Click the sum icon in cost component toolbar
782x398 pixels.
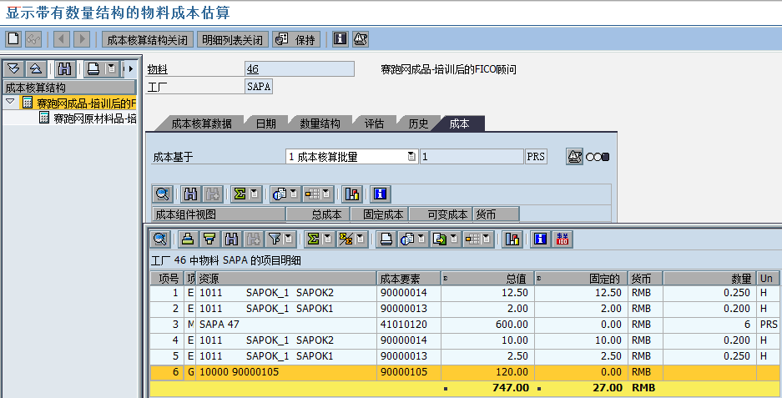[x=240, y=194]
